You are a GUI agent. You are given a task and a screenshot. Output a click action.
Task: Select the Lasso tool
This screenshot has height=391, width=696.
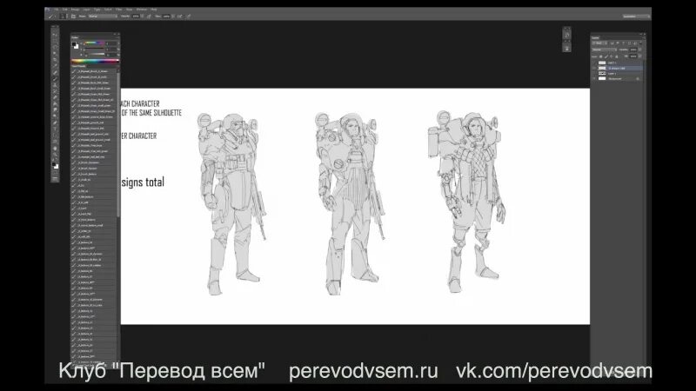(x=55, y=47)
